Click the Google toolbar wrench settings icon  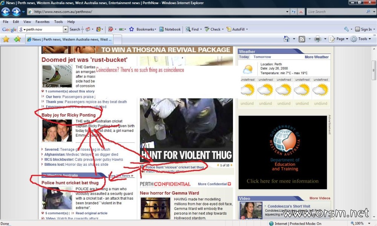point(346,29)
